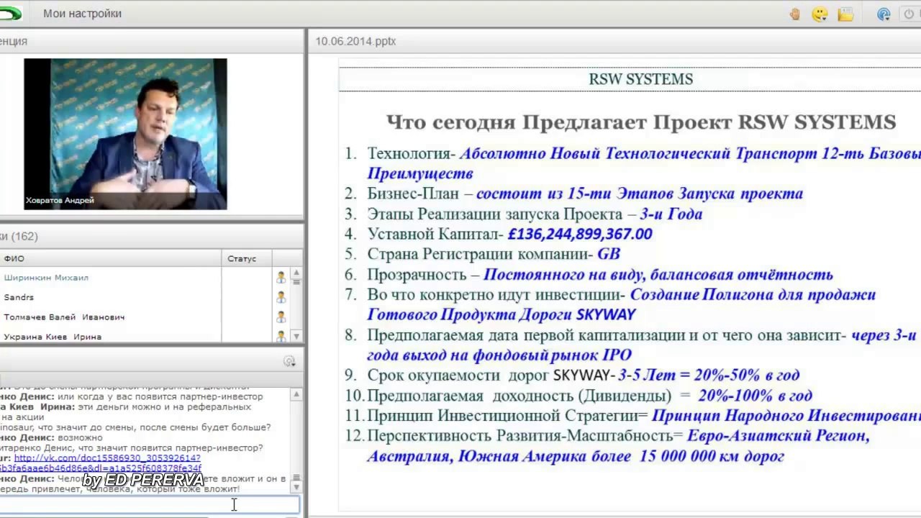Screen dimensions: 921x518
Task: Open the smiley emoticon status dropdown
Action: 820,14
